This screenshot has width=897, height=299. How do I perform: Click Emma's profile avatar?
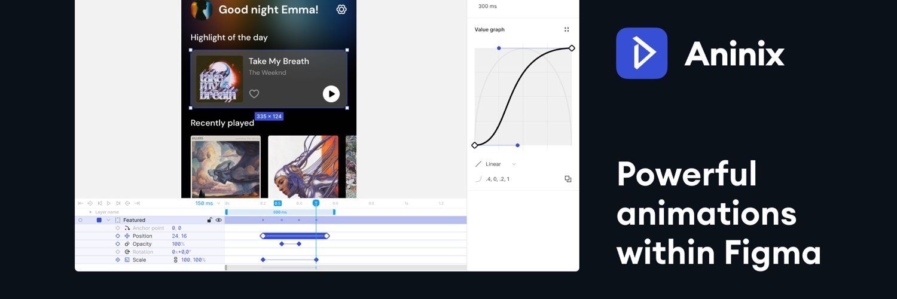click(202, 10)
